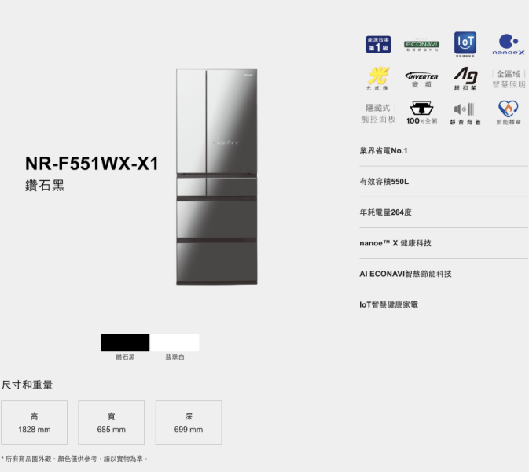Click the 鑽石黑 color name under model
This screenshot has height=472, width=529.
tap(45, 186)
